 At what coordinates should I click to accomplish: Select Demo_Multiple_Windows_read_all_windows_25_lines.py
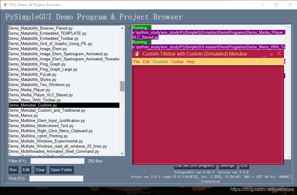point(64,146)
